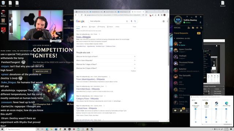Open League client settings gear
Viewport: 234px width, 131px height.
[x=196, y=17]
